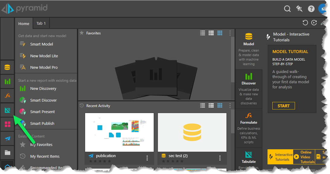Screen dimensions: 330x174
Task: Switch Favorites to simple list view
Action: 203,33
